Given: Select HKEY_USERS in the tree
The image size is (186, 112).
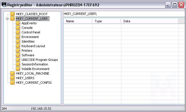Looking at the screenshot, I should (x=25, y=78).
